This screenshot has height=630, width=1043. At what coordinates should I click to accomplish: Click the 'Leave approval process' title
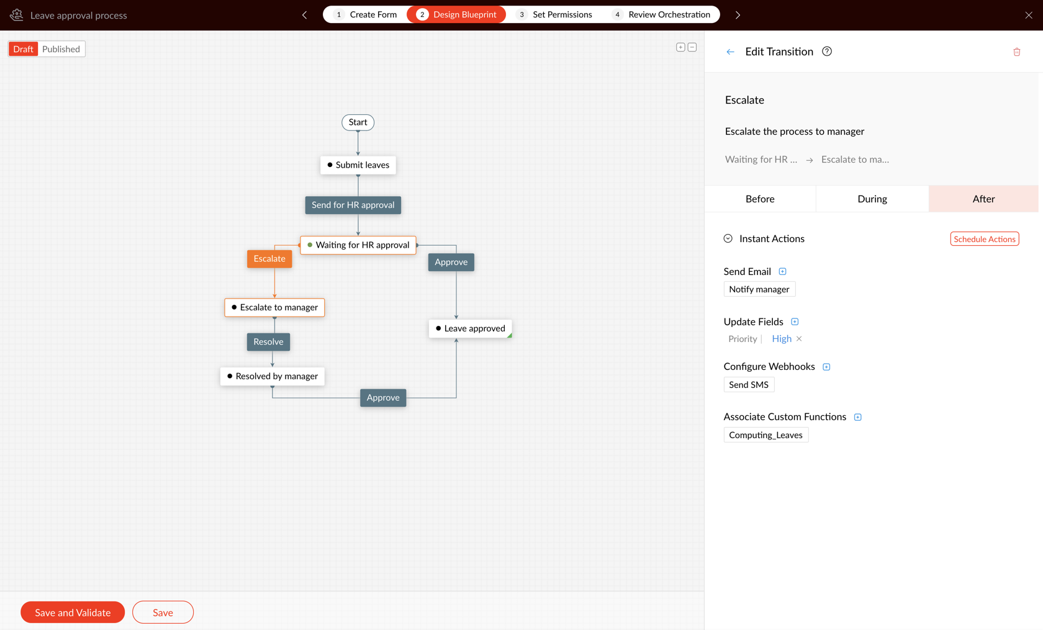pyautogui.click(x=79, y=16)
